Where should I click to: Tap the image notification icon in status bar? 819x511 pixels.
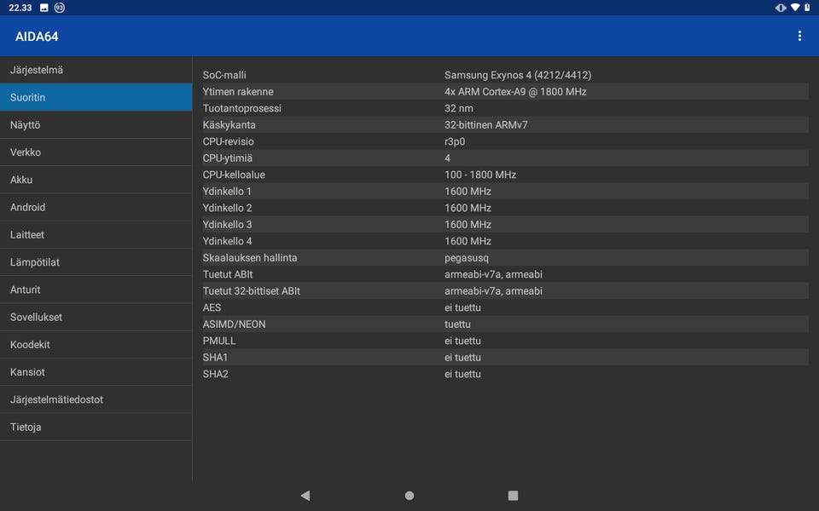(44, 8)
